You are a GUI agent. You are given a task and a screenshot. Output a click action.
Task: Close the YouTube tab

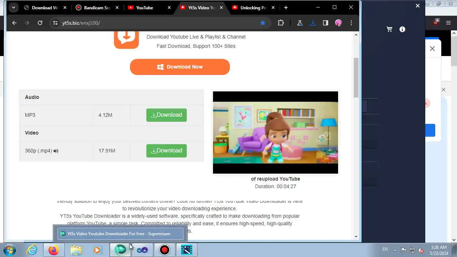coord(169,7)
